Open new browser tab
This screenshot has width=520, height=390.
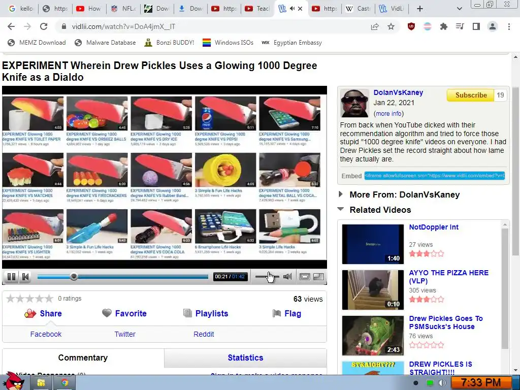coord(420,9)
